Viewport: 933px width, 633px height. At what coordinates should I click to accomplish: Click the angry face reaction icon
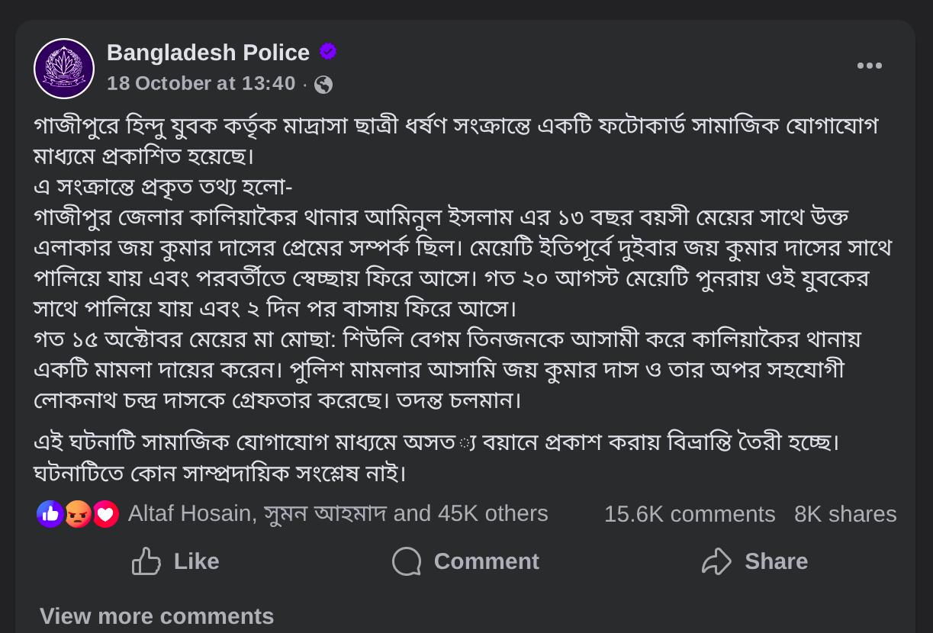[x=78, y=514]
